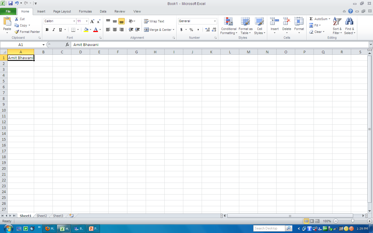Switch to Sheet2

[41, 216]
